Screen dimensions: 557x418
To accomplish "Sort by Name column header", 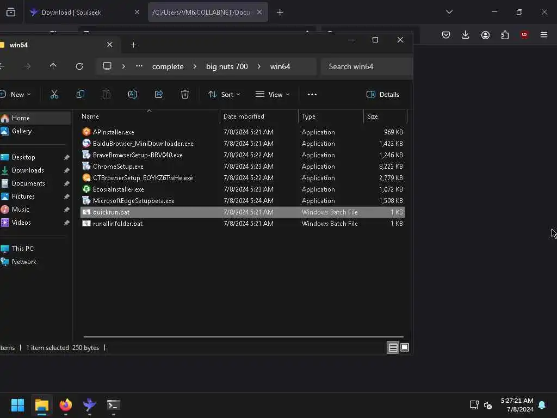I will point(149,116).
